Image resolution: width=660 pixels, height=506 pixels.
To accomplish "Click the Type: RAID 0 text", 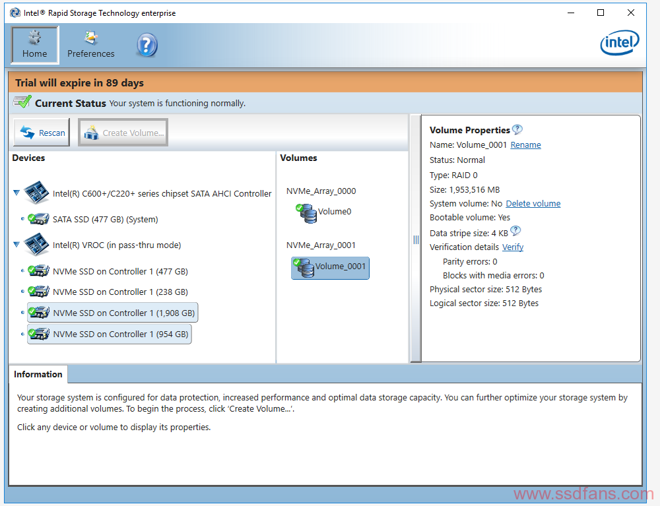I will click(x=453, y=175).
